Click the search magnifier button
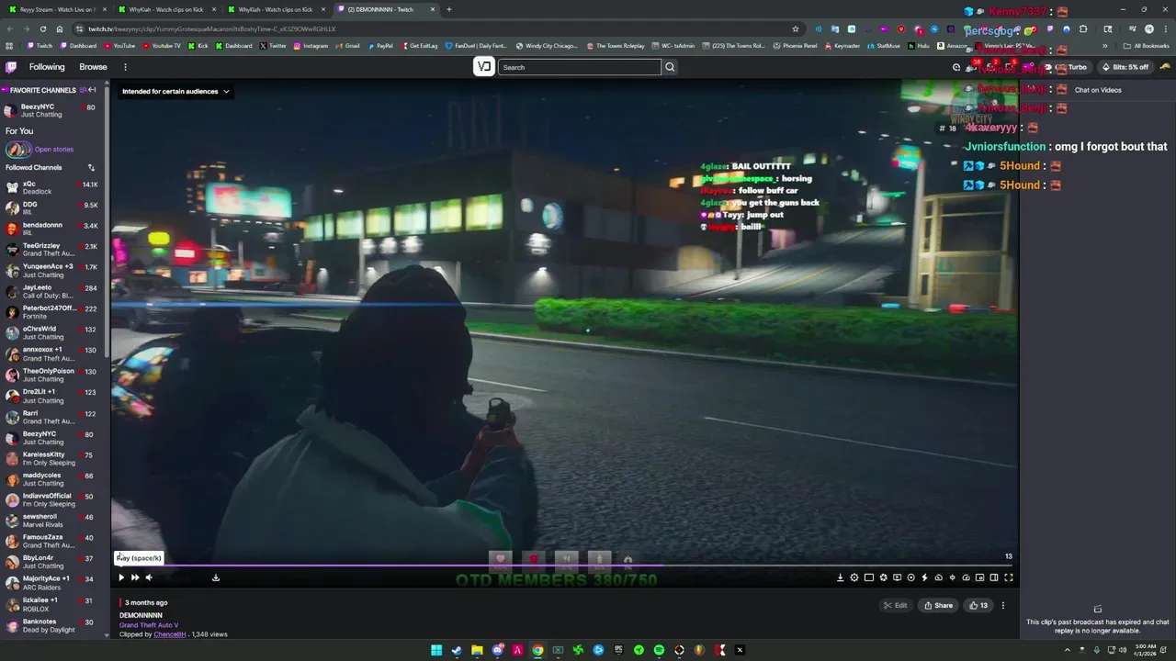The image size is (1176, 661). [x=670, y=67]
